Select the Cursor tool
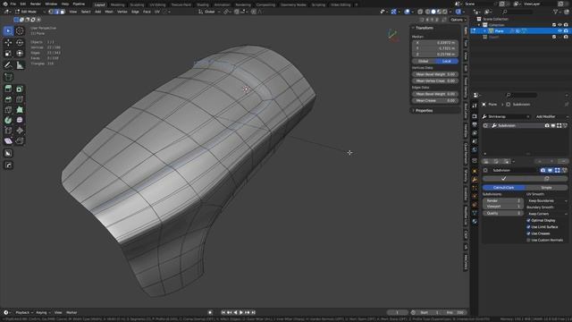 click(20, 31)
